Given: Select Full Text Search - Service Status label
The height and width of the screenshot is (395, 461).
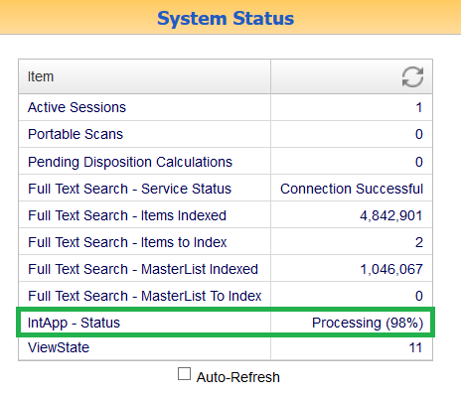Looking at the screenshot, I should click(x=129, y=189).
